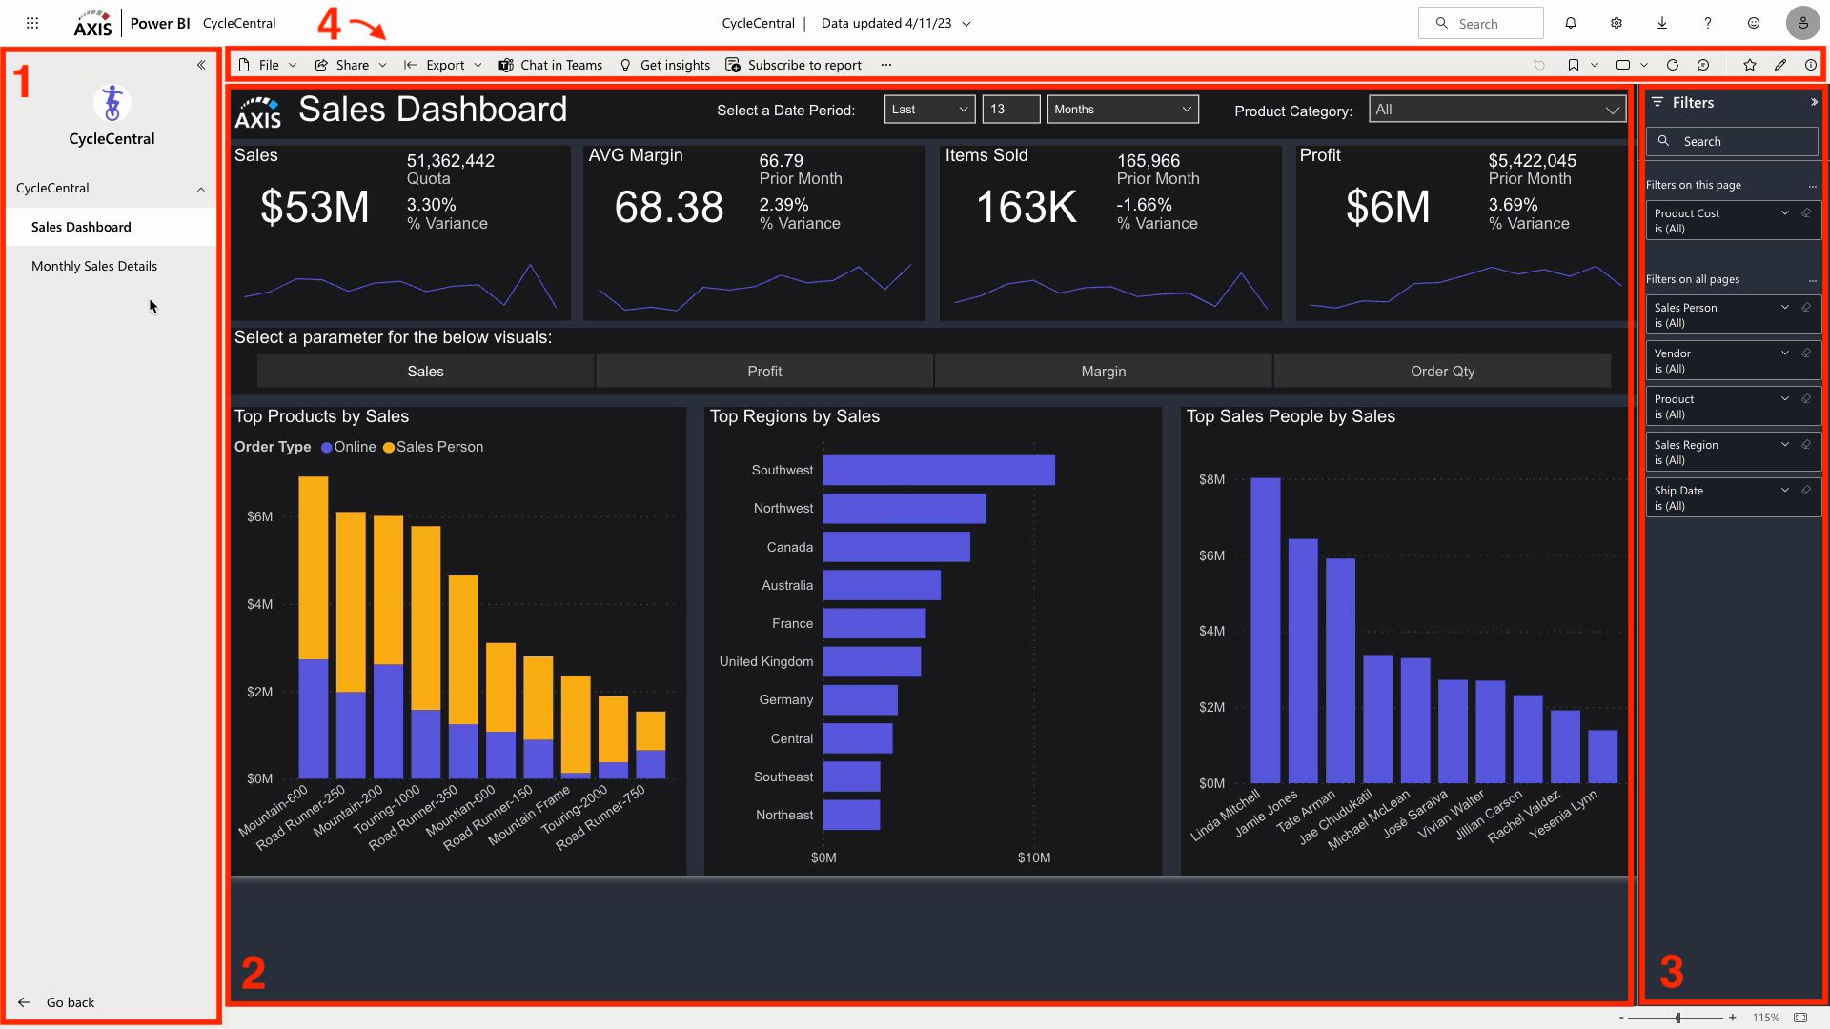Viewport: 1830px width, 1029px height.
Task: Refresh visuals with the refresh icon
Action: tap(1673, 65)
